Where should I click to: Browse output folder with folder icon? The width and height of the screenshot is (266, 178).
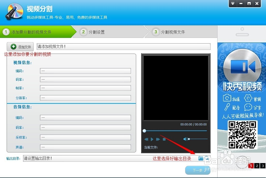[x=201, y=159]
